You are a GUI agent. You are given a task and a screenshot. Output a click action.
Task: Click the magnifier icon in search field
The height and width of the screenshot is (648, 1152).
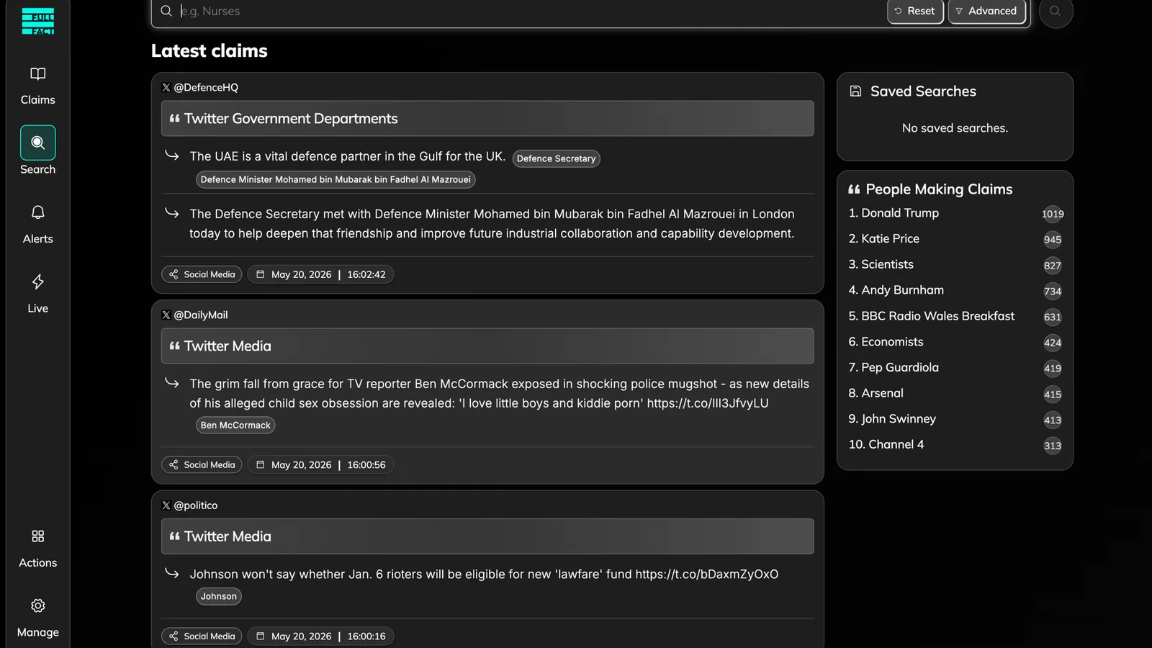pos(166,11)
